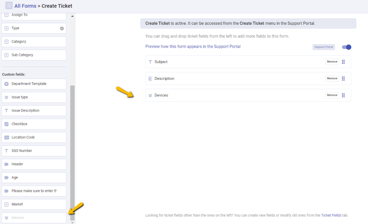The image size is (368, 224).
Task: Click the text icon on Issue Description field
Action: point(6,110)
